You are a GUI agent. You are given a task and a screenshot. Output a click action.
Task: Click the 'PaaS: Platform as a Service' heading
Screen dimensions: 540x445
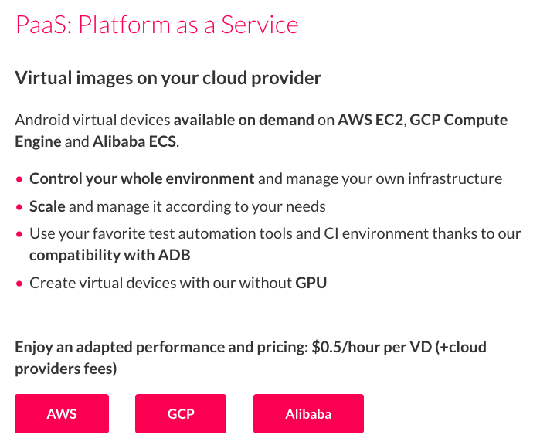(157, 25)
